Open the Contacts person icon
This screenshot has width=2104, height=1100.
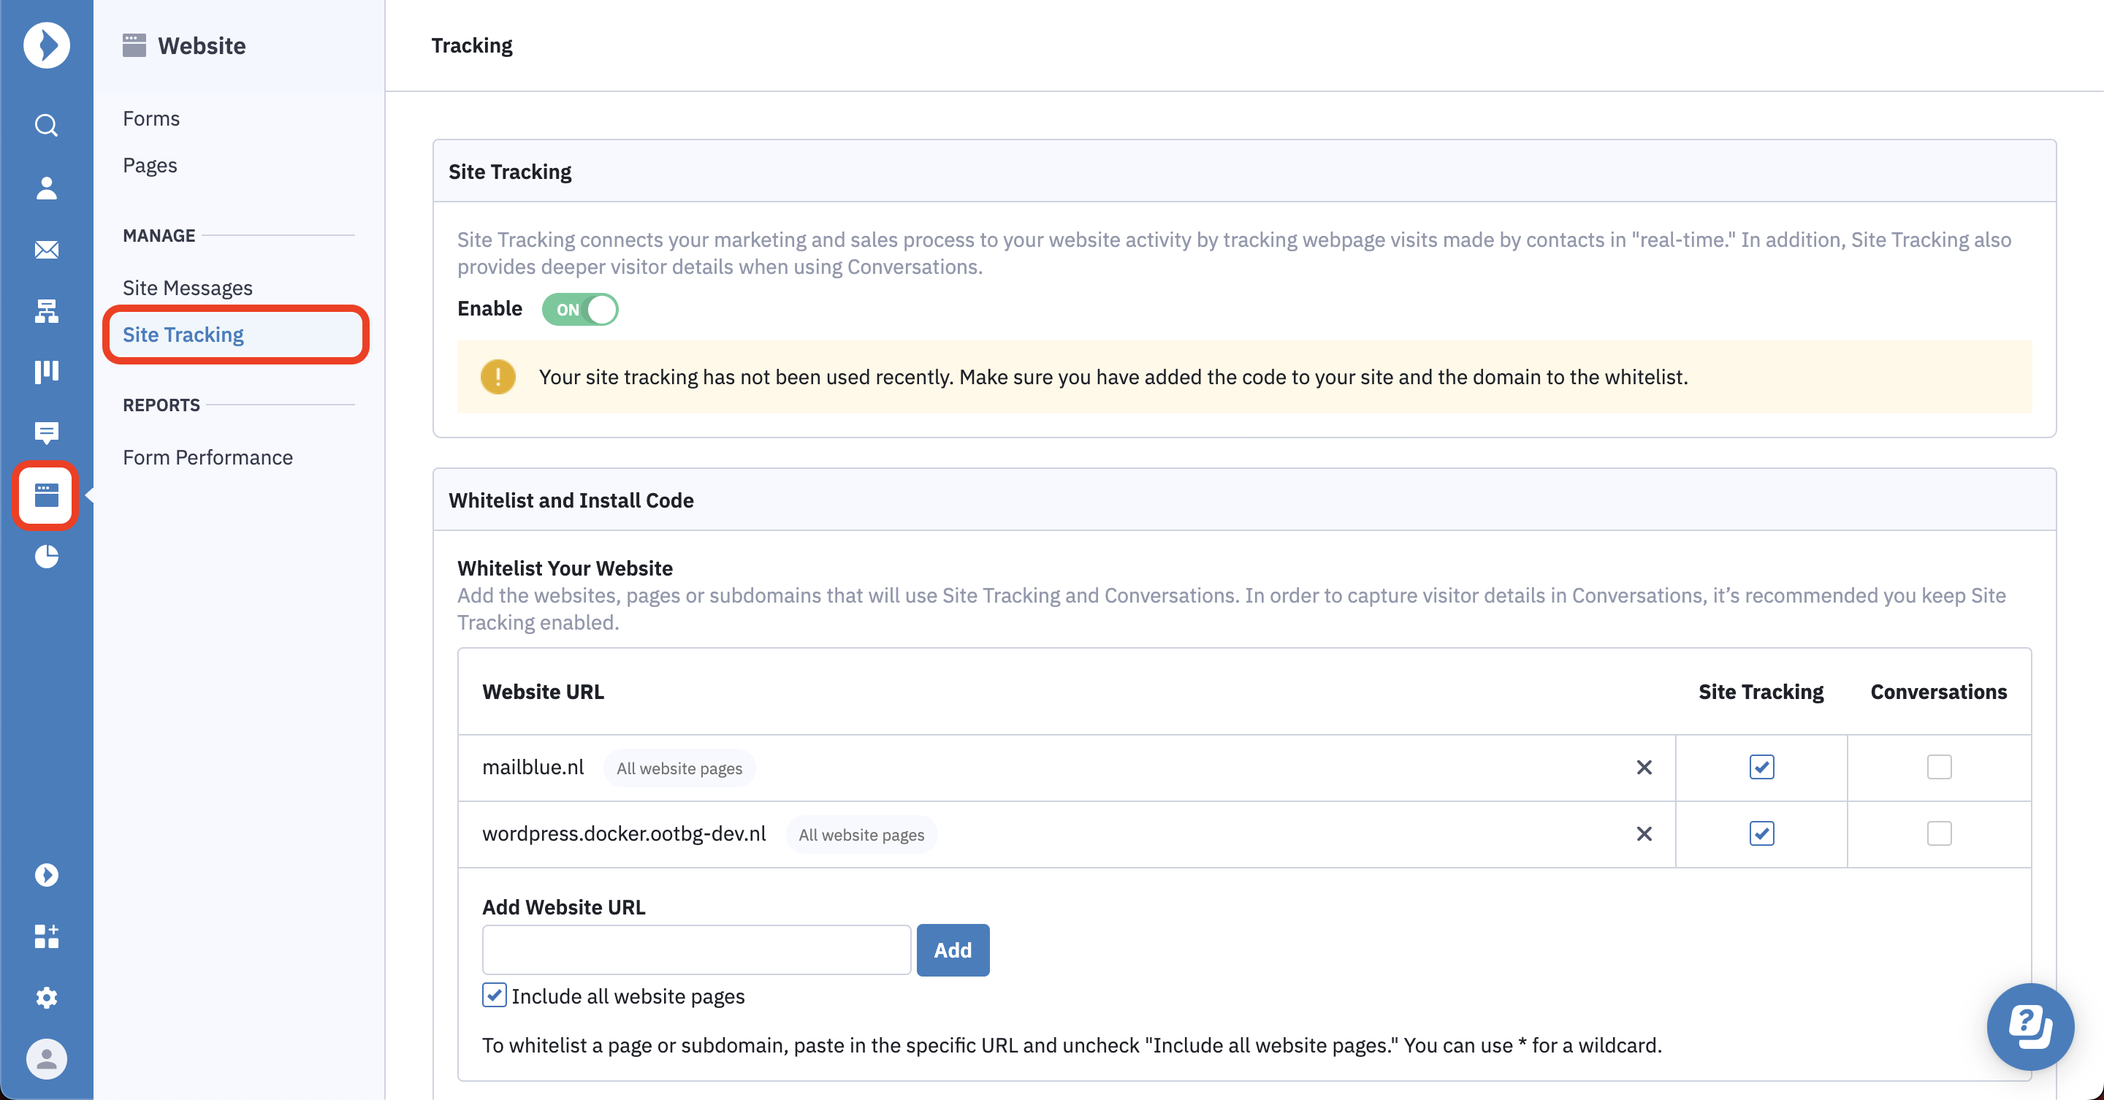tap(47, 188)
